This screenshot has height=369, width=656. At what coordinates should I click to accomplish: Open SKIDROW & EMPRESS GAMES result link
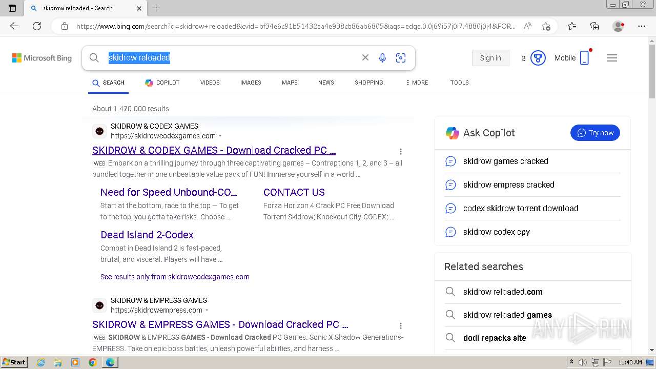pos(220,324)
